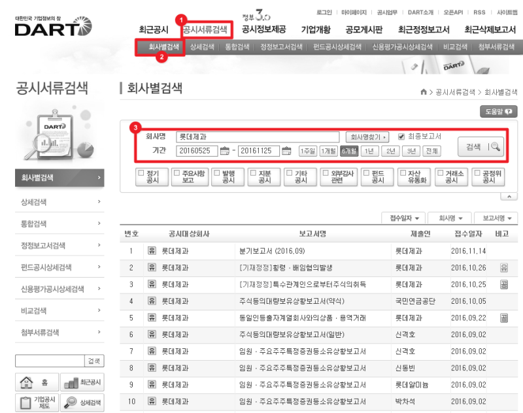Click the chevron beside sidebar 정정보고서검색
523x413 pixels.
(x=99, y=245)
